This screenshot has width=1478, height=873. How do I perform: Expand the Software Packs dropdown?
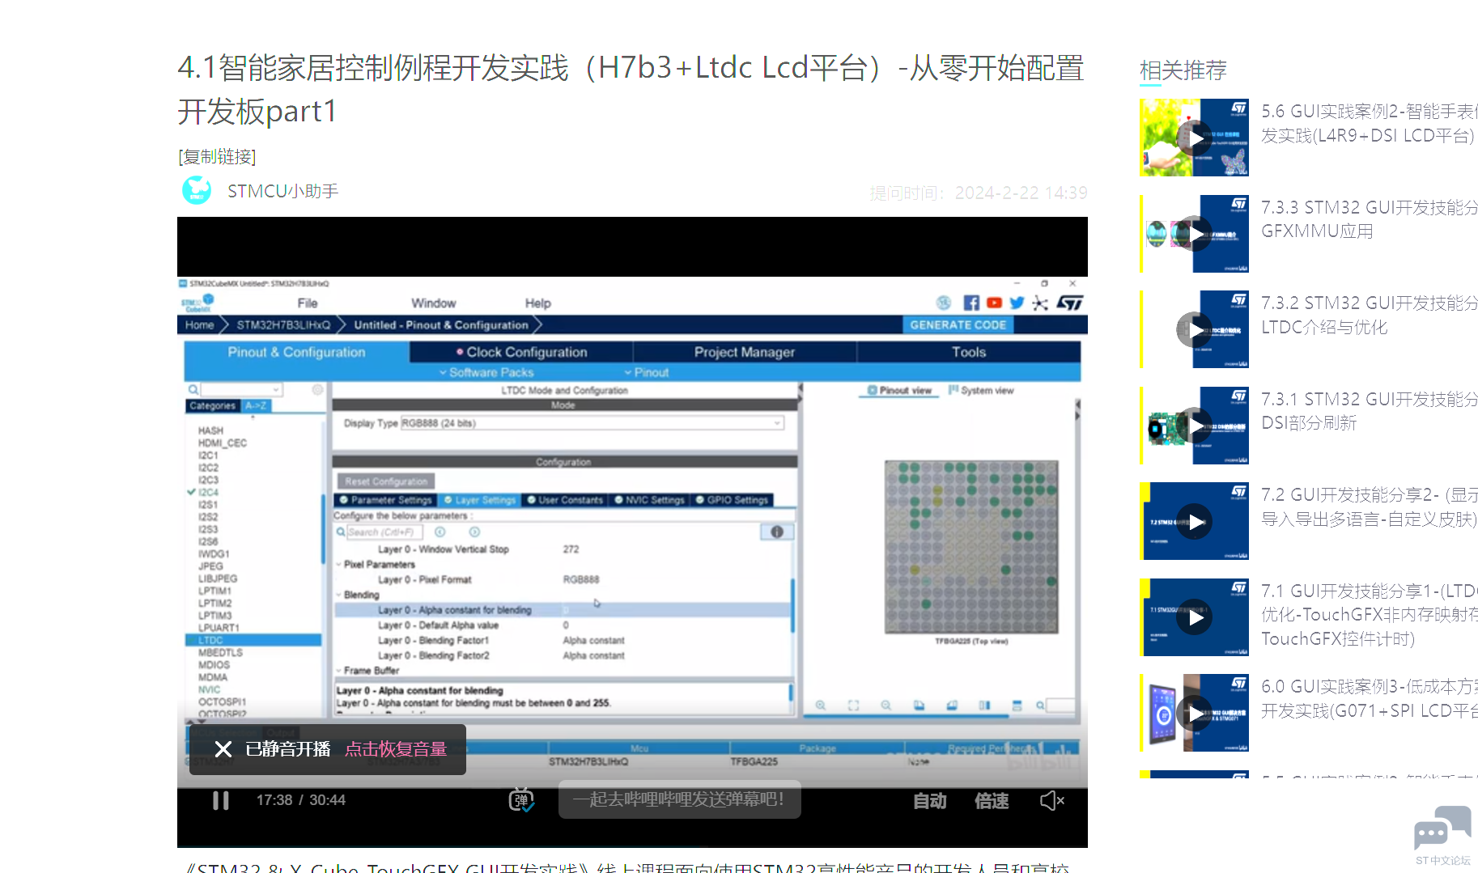coord(486,372)
